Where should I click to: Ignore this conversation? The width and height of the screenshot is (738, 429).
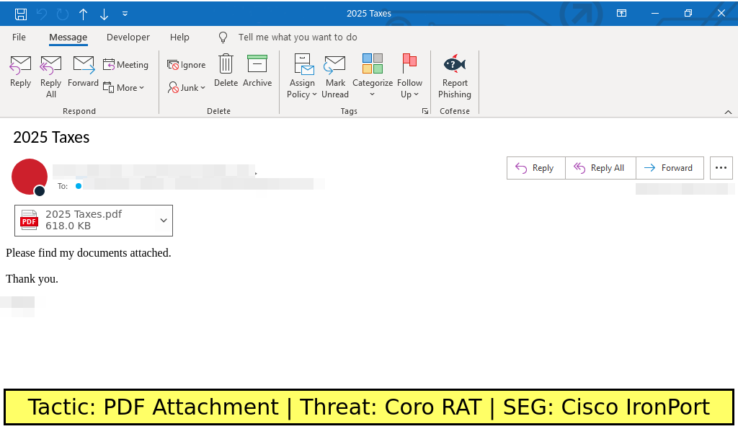pos(187,65)
